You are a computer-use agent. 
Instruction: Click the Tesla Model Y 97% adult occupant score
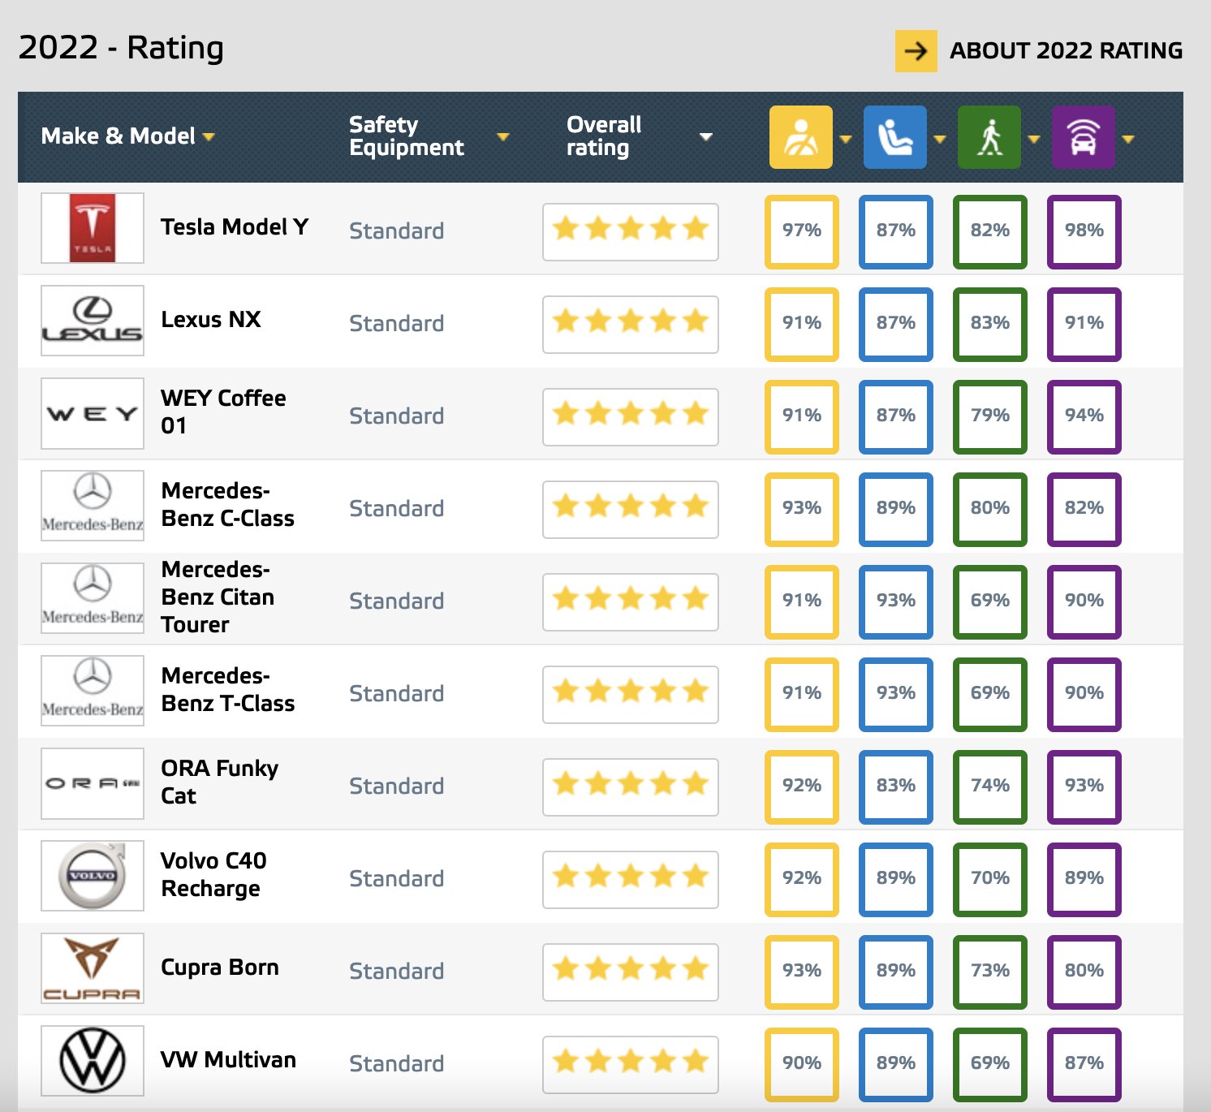801,231
